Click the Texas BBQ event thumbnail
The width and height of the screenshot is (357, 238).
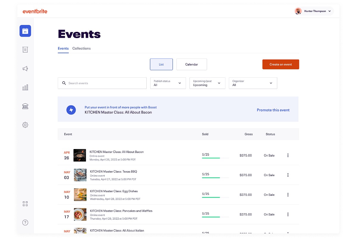coord(80,175)
